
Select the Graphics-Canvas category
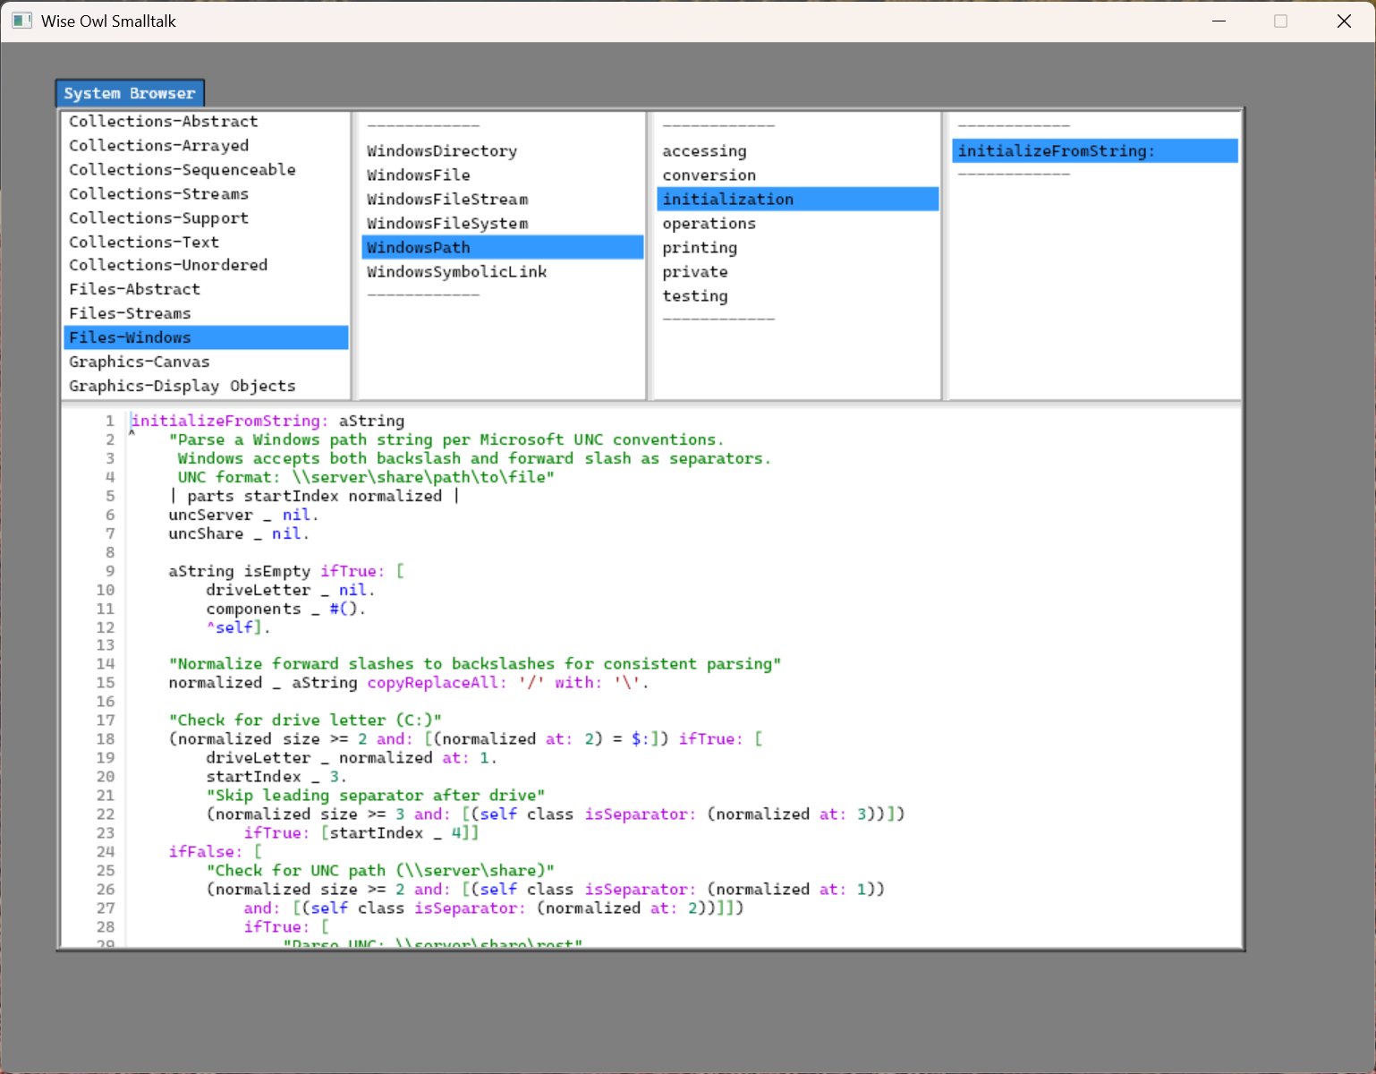tap(139, 362)
